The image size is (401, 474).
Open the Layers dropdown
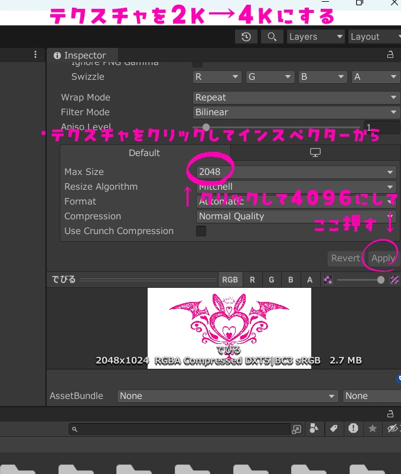315,37
